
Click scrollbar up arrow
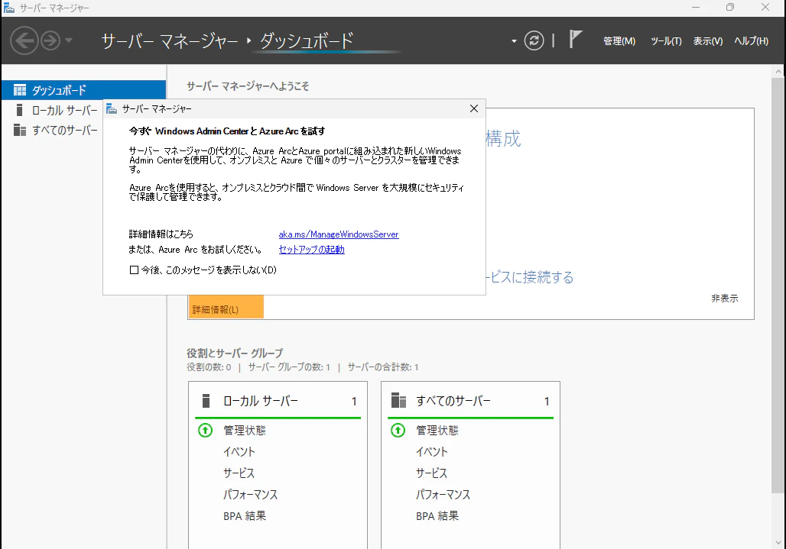coord(778,72)
